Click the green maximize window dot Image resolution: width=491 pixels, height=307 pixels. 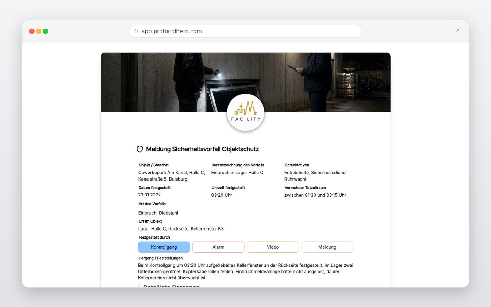click(45, 31)
